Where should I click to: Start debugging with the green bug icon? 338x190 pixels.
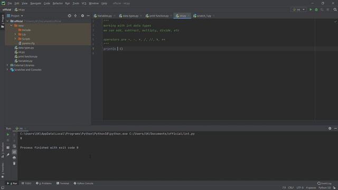(316, 9)
